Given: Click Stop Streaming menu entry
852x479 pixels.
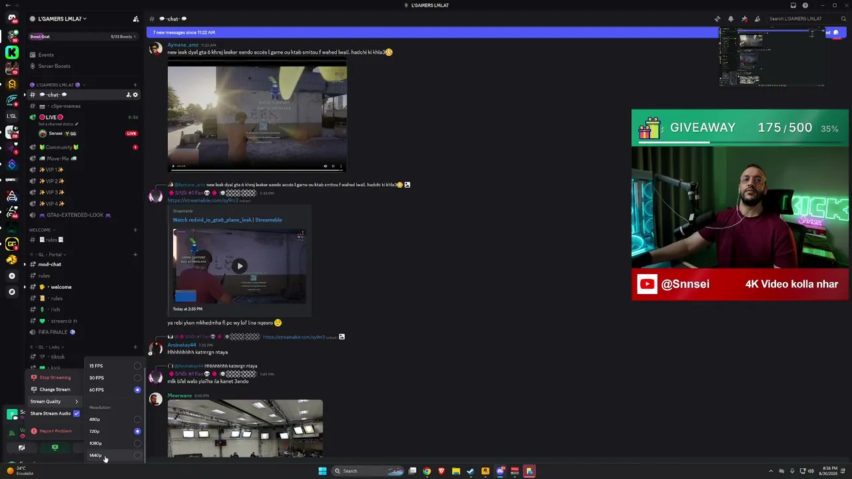Looking at the screenshot, I should (55, 378).
